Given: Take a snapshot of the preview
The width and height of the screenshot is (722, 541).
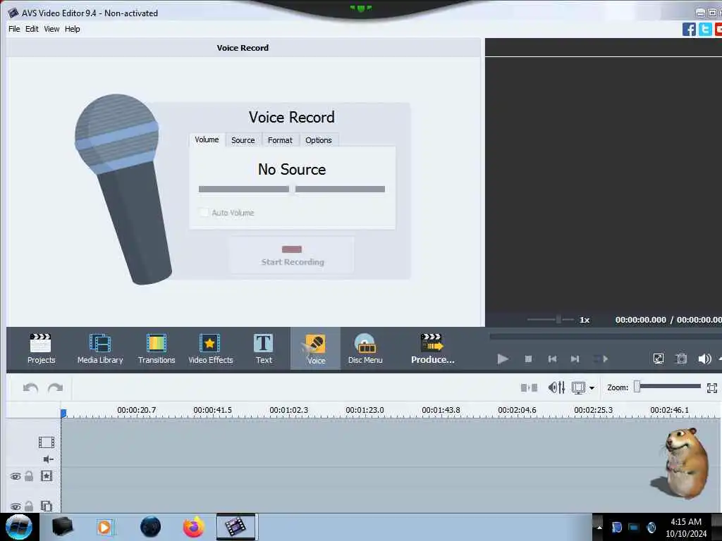Looking at the screenshot, I should click(x=681, y=359).
